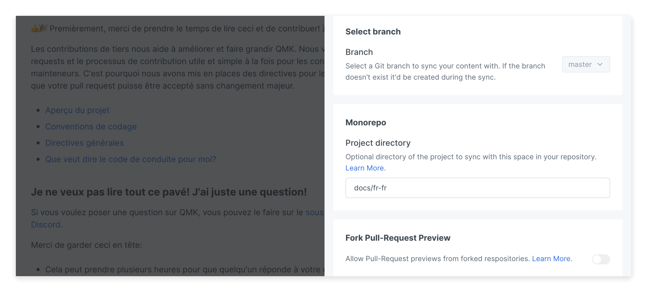Image resolution: width=647 pixels, height=292 pixels.
Task: Click the Discord link
Action: [x=46, y=225]
